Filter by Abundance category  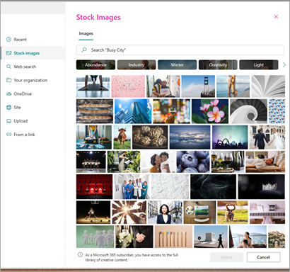click(x=95, y=64)
